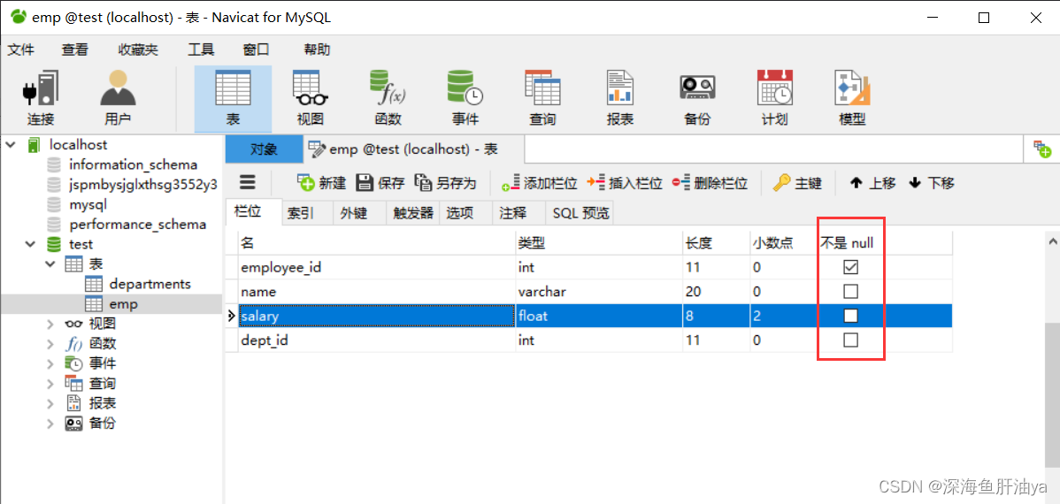This screenshot has width=1060, height=504.
Task: Select the information_schema database
Action: tap(134, 164)
